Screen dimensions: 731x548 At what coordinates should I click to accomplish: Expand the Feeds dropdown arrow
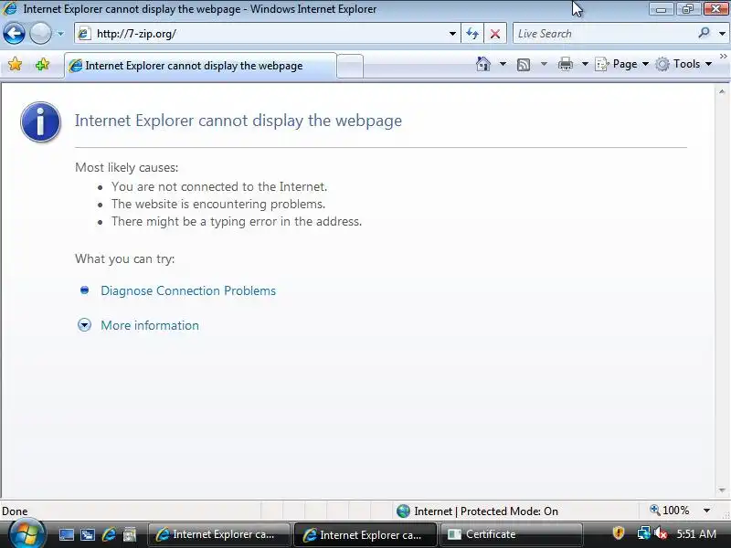(x=544, y=64)
